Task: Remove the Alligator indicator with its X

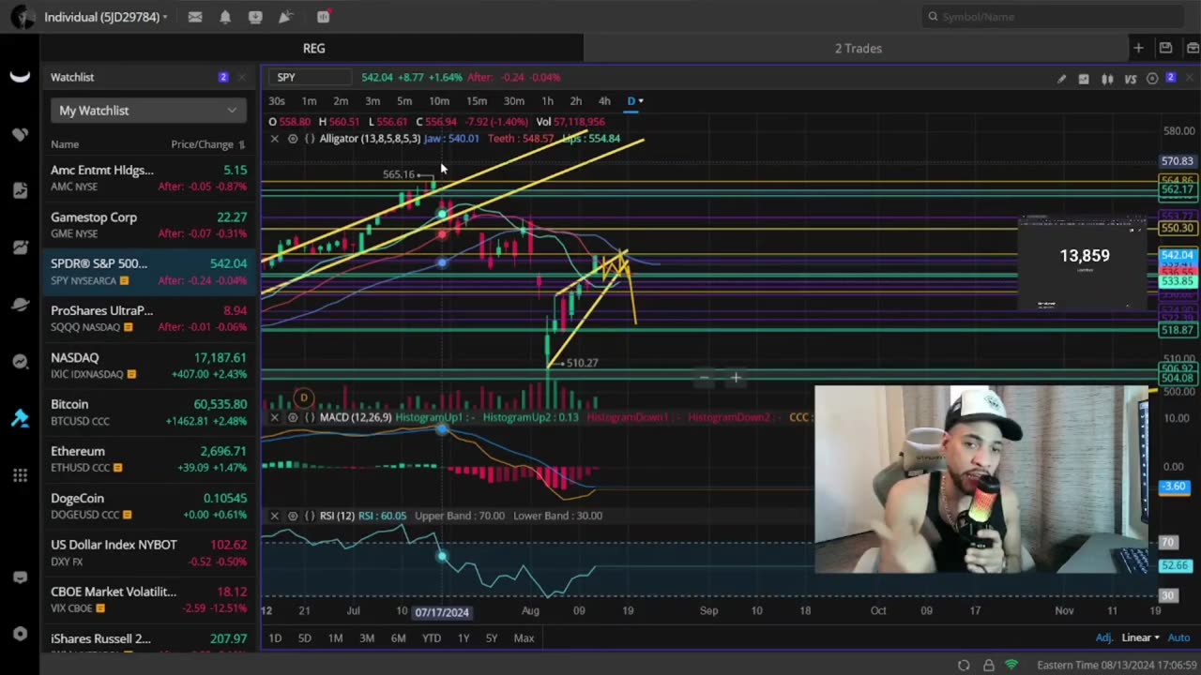Action: coord(274,139)
